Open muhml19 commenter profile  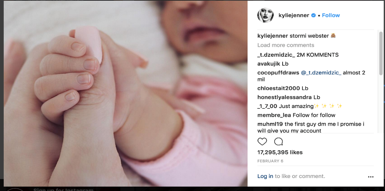pyautogui.click(x=270, y=124)
